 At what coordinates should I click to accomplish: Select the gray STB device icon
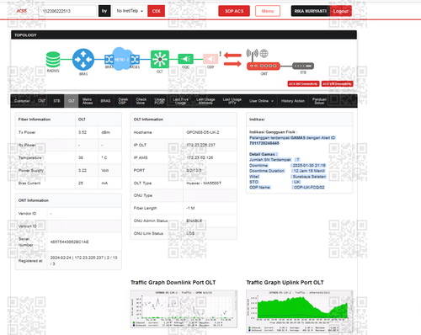click(303, 66)
